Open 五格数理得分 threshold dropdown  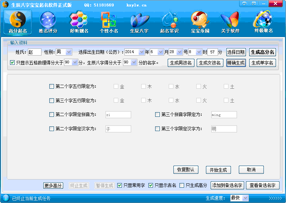[x=75, y=63]
